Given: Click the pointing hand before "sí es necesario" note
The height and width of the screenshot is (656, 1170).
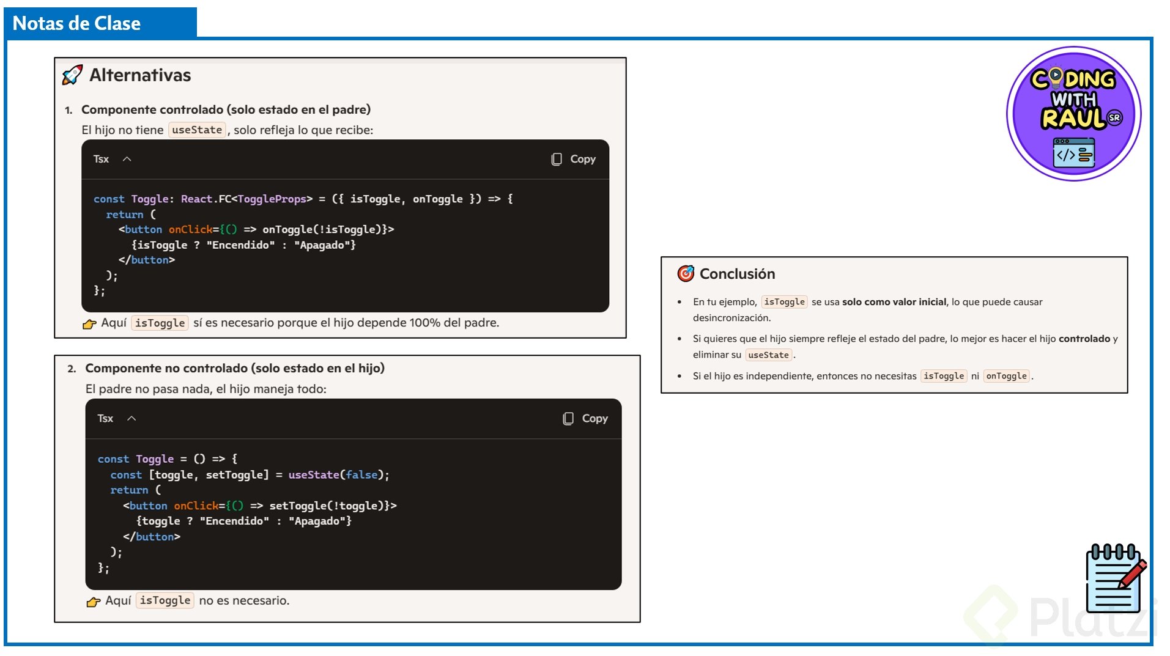Looking at the screenshot, I should pos(90,323).
